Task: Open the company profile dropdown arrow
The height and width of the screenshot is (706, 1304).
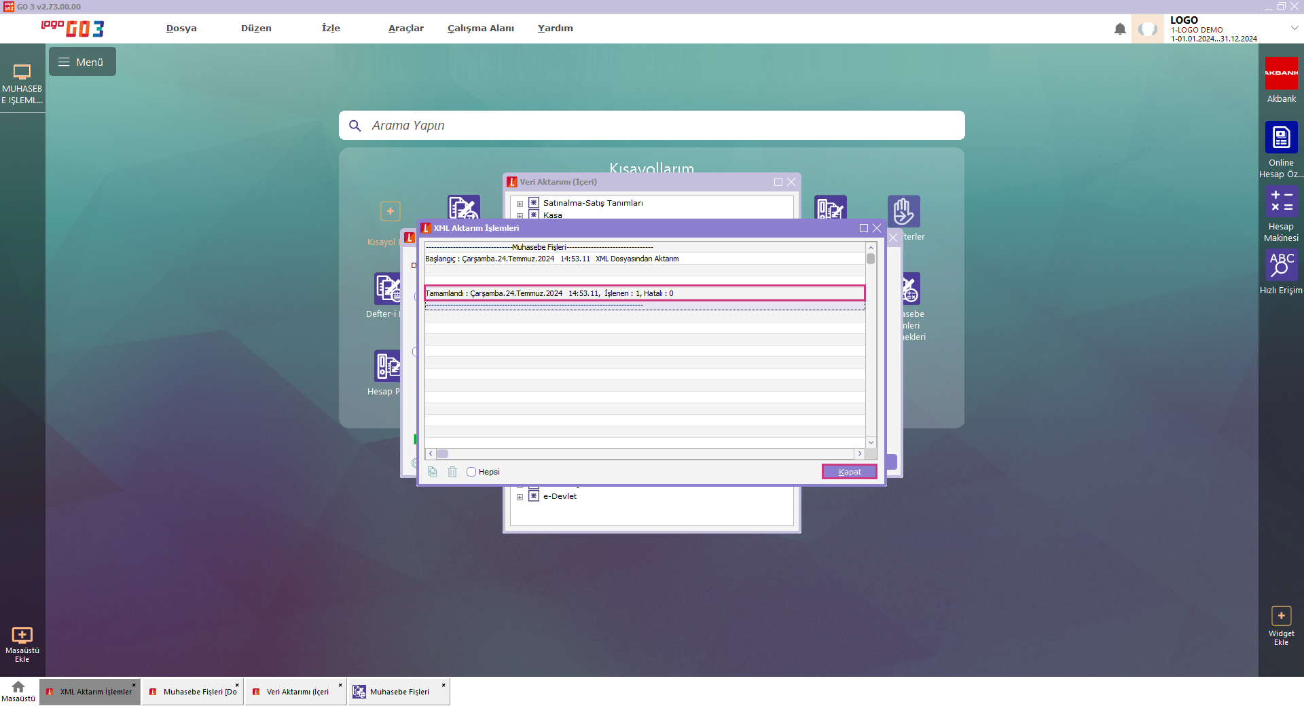Action: (1294, 28)
